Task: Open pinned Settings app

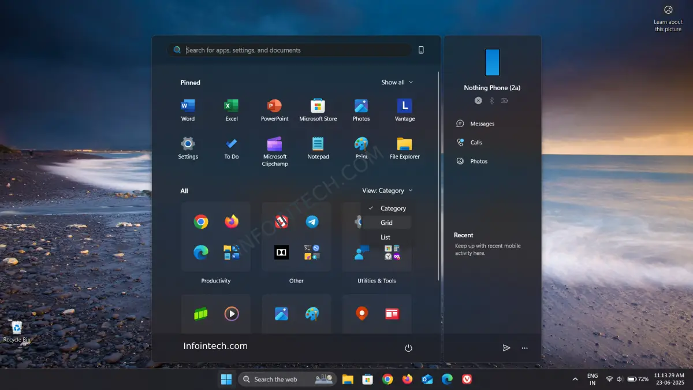Action: click(188, 148)
